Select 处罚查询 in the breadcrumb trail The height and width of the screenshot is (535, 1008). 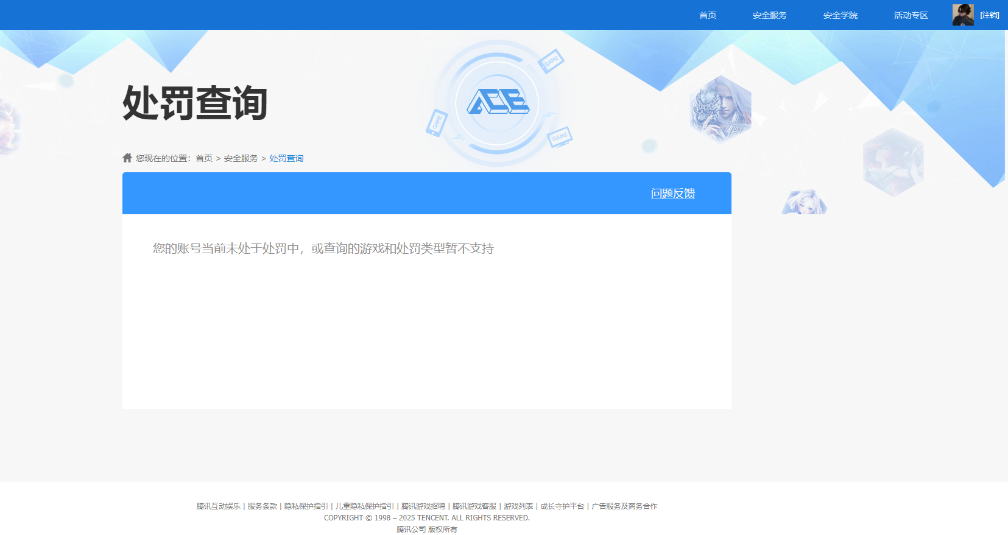point(286,158)
